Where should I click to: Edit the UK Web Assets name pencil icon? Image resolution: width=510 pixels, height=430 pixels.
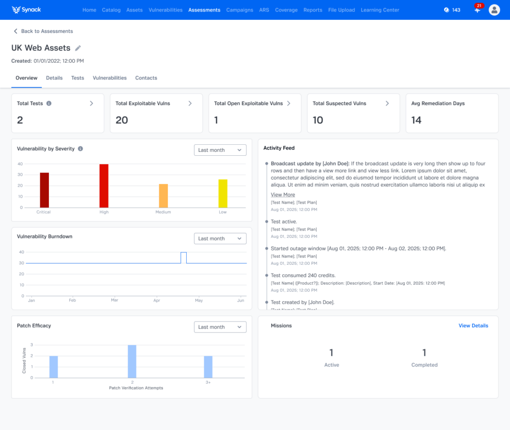pyautogui.click(x=78, y=48)
